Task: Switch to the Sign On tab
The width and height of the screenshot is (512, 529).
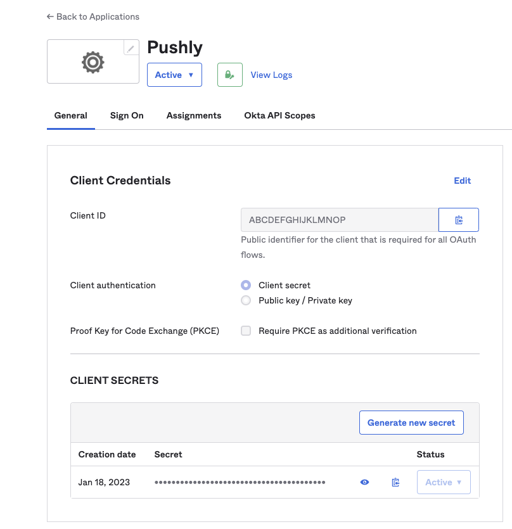Action: pyautogui.click(x=127, y=115)
